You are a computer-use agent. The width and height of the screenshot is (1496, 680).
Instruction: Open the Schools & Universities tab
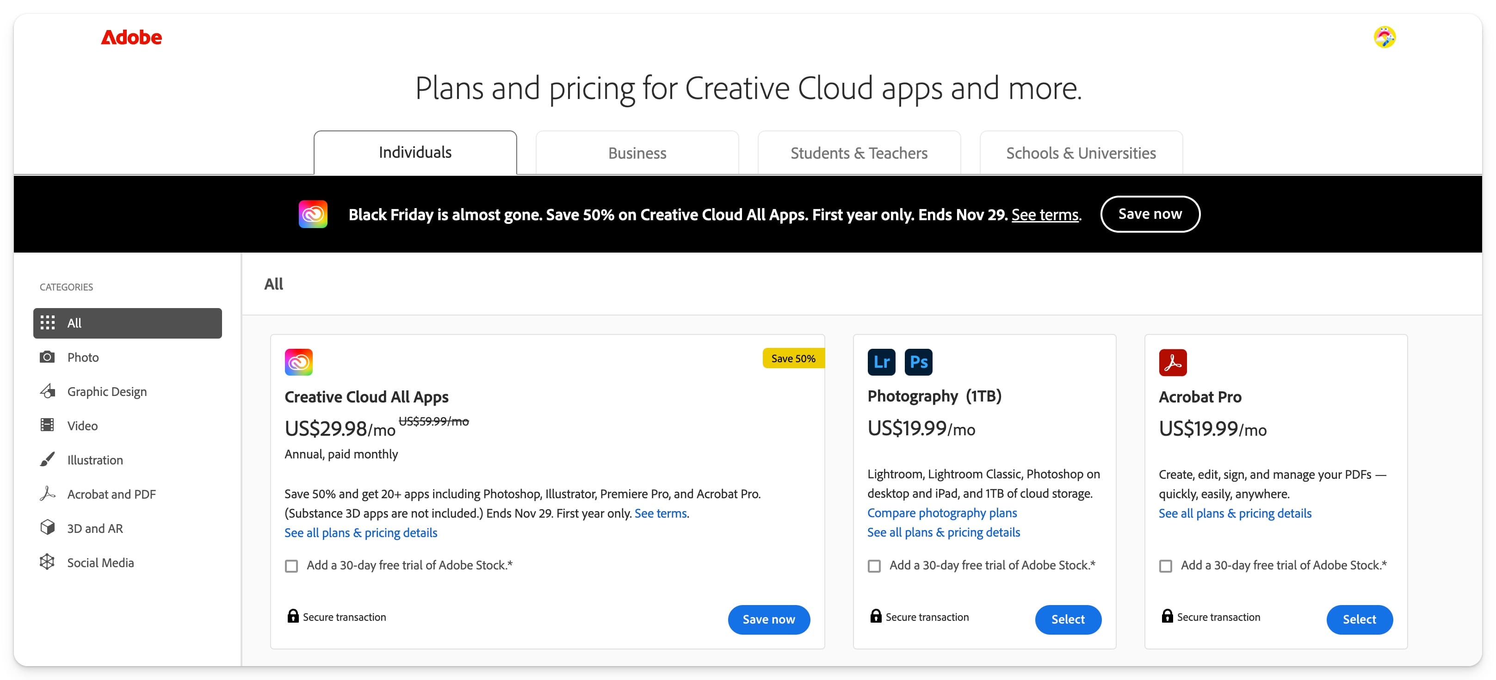(x=1081, y=153)
